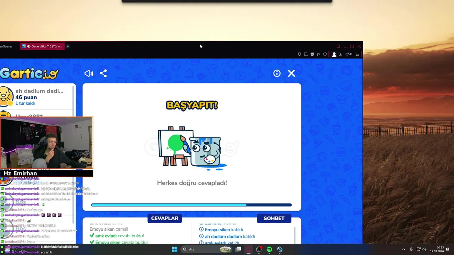Select the '46 puan' score text
Image resolution: width=454 pixels, height=255 pixels.
coord(26,97)
